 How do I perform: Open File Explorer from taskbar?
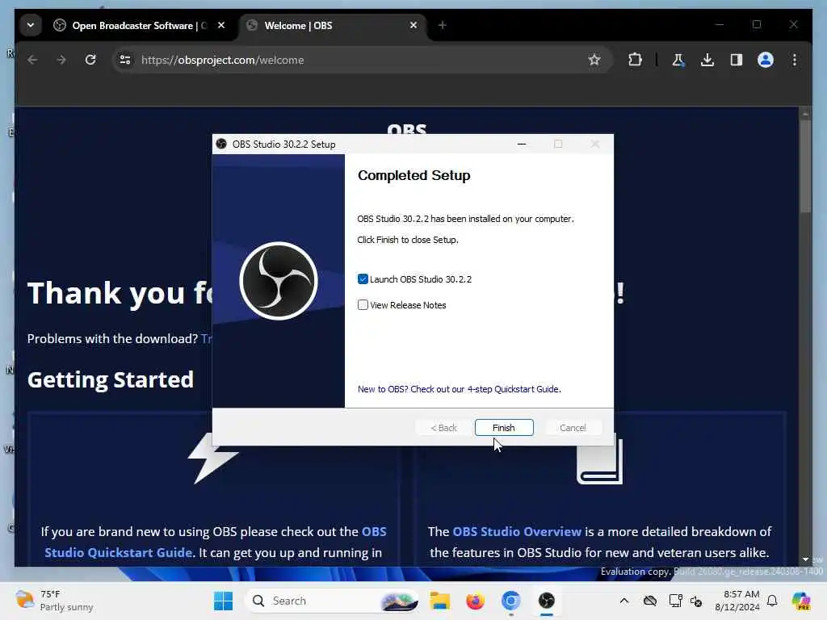click(x=439, y=601)
